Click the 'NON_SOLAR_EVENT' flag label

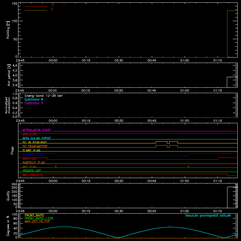36,138
